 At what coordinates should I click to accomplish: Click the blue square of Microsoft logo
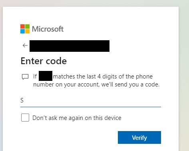click(x=22, y=31)
